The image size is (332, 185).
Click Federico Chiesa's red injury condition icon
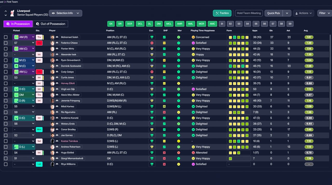[x=152, y=43]
